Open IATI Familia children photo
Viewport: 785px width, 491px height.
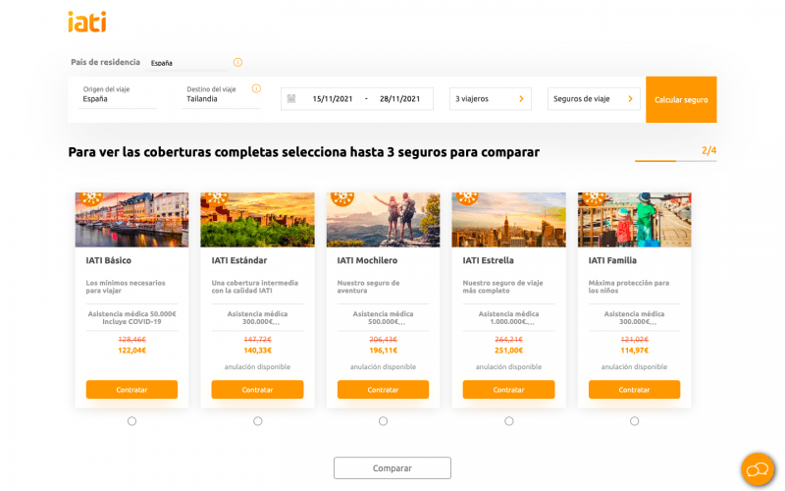coord(634,219)
